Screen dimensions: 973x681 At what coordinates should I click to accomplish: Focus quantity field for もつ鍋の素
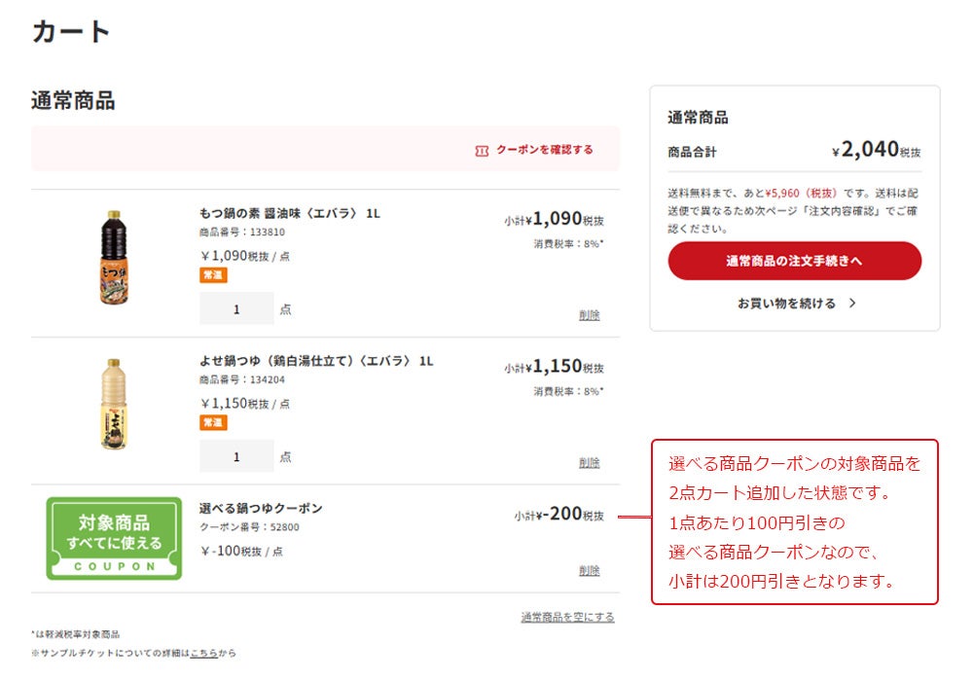[236, 308]
